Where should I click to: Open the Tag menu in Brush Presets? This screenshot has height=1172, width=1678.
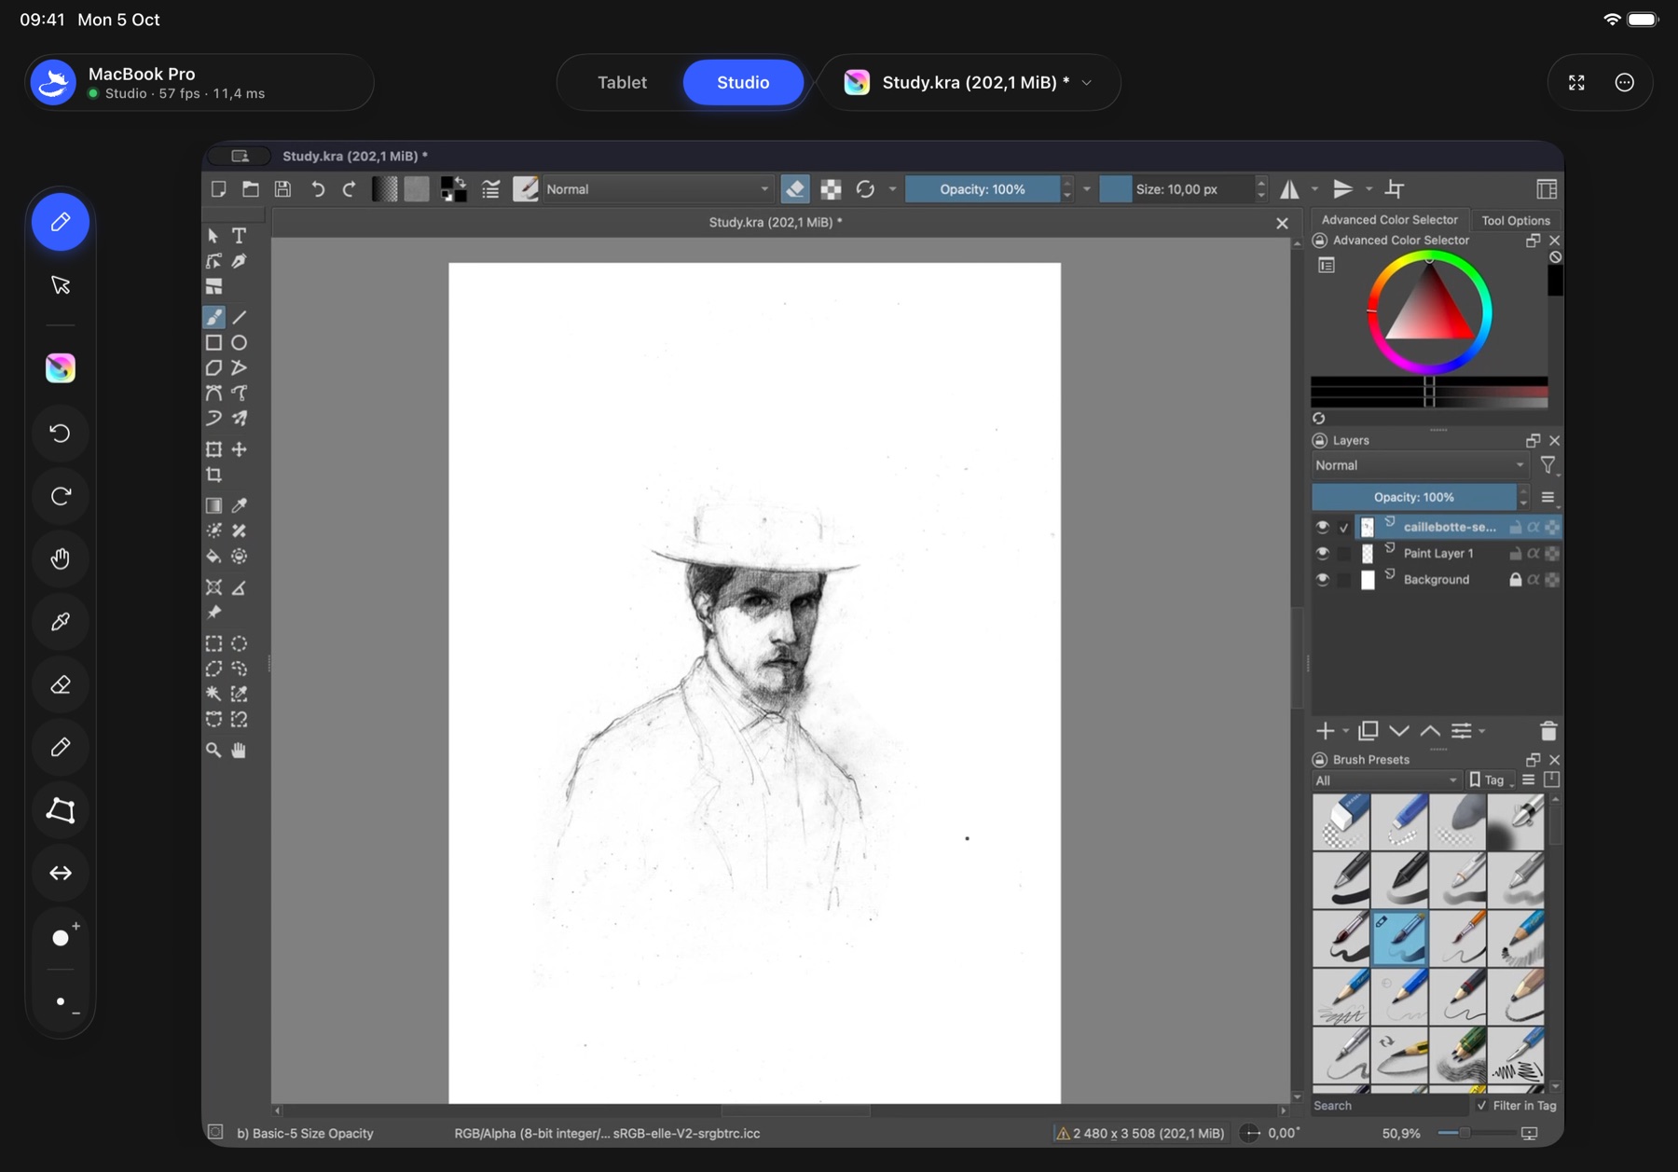1491,780
